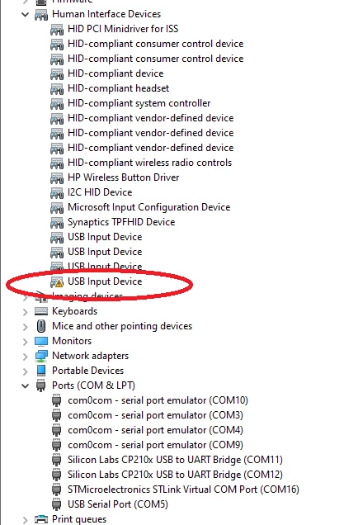The image size is (344, 525).
Task: Select com0com serial port emulator (COM10)
Action: pyautogui.click(x=158, y=400)
